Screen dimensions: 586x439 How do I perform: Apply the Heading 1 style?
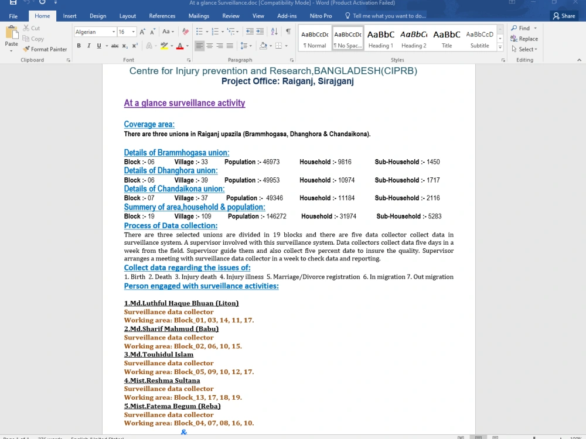coord(381,39)
